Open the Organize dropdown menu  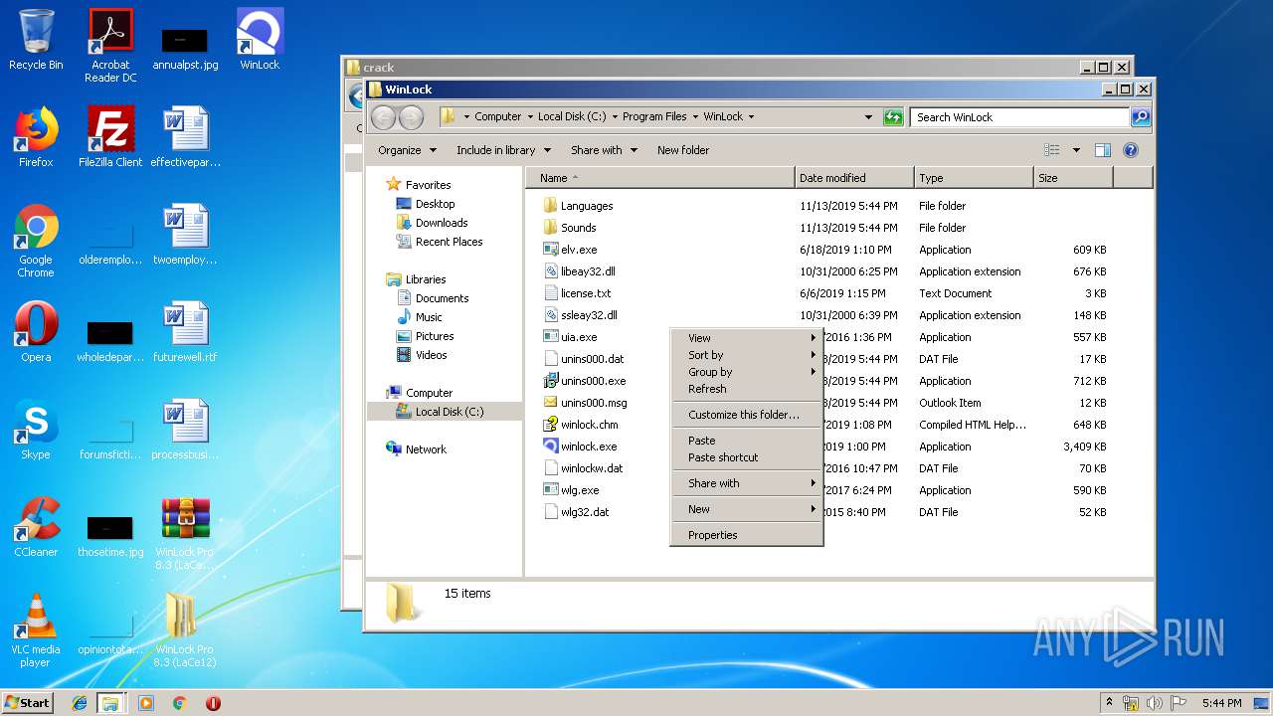click(x=407, y=150)
